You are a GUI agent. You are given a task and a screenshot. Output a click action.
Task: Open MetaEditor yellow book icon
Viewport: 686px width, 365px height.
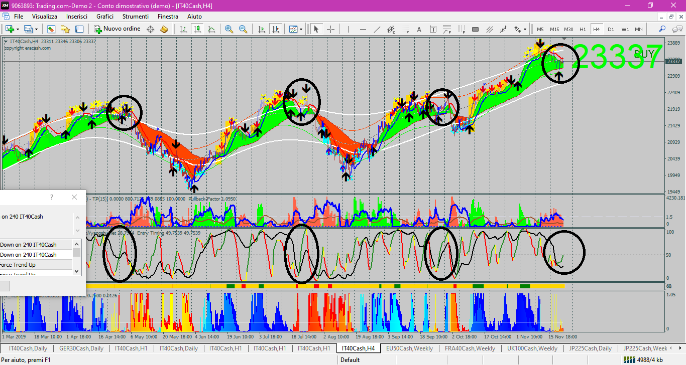click(164, 29)
